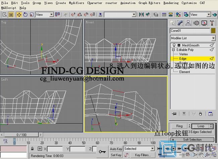Image resolution: width=218 pixels, height=159 pixels.
Task: Adjust the Loop spinner arrows
Action: [x=211, y=126]
